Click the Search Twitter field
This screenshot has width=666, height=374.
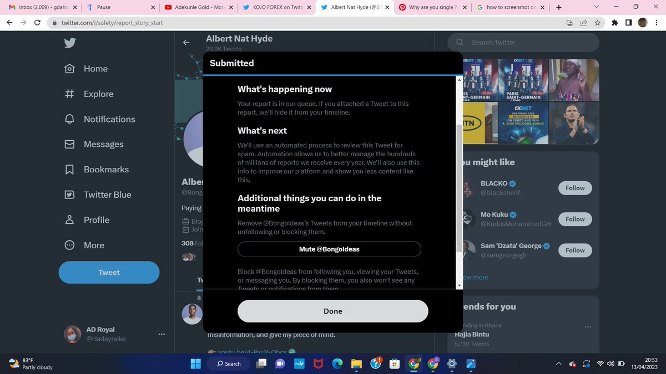[x=523, y=42]
